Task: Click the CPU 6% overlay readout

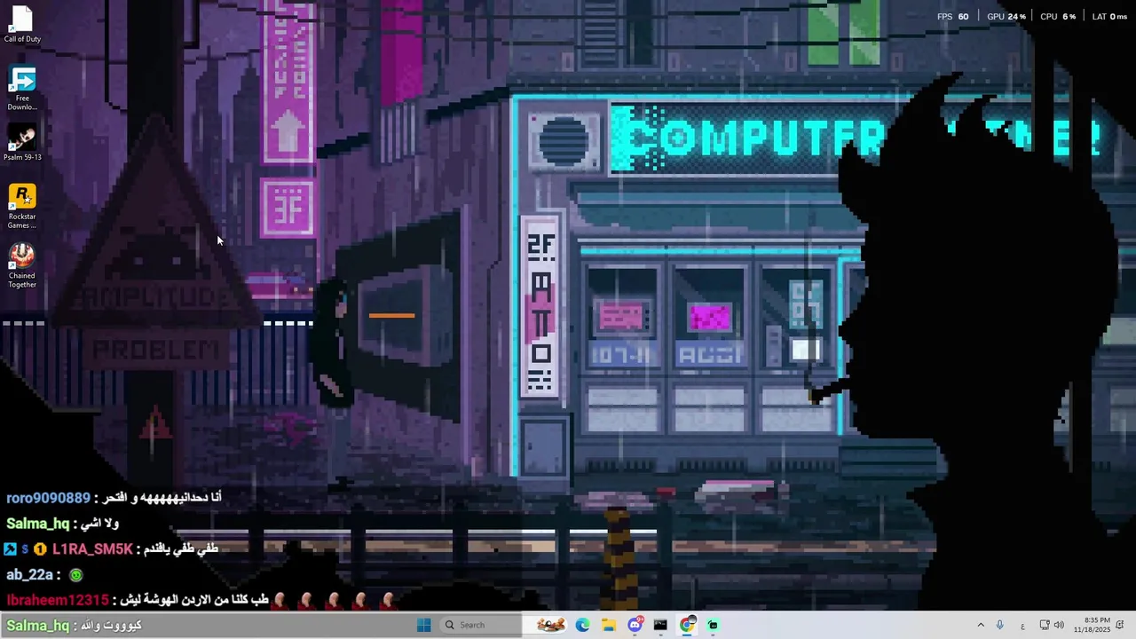Action: click(x=1058, y=17)
